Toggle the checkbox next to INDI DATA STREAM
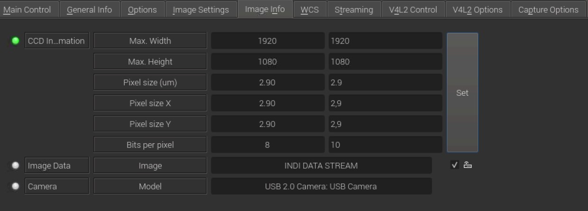The width and height of the screenshot is (588, 211). (455, 165)
